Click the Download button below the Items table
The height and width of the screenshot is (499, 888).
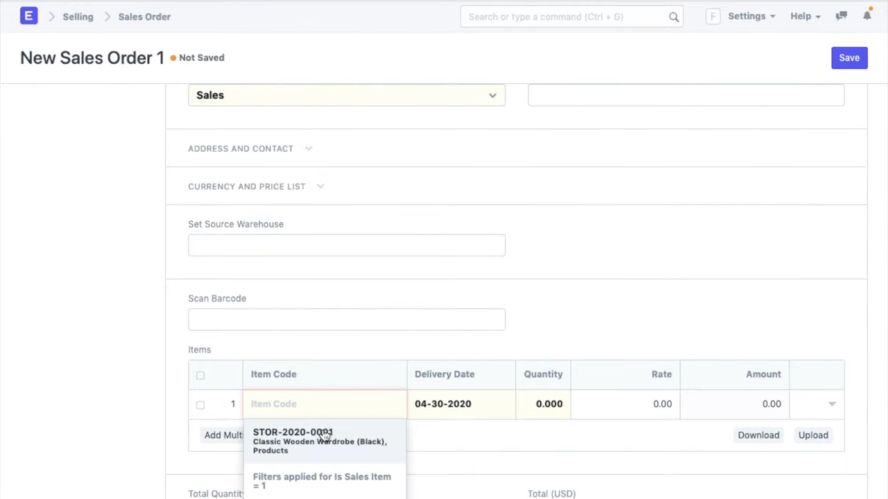758,435
